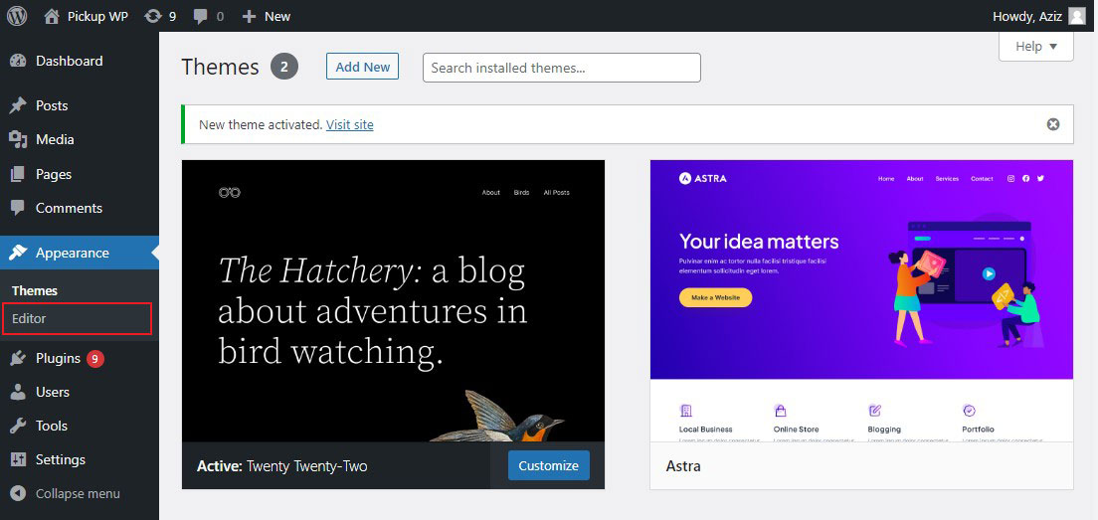
Task: Click the plus icon next to New
Action: click(249, 16)
